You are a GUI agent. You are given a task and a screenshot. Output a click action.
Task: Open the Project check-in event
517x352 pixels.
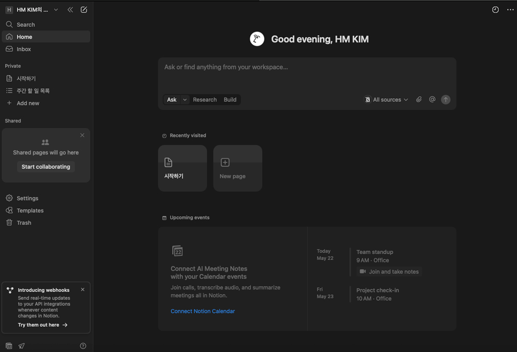[x=377, y=290]
